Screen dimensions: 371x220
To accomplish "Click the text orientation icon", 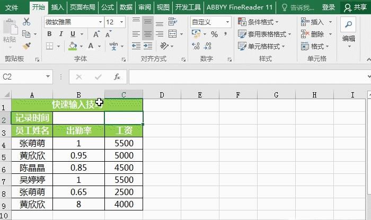I will (164, 46).
